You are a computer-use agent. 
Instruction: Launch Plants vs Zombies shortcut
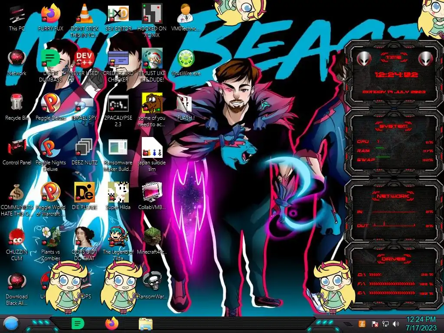pos(50,244)
